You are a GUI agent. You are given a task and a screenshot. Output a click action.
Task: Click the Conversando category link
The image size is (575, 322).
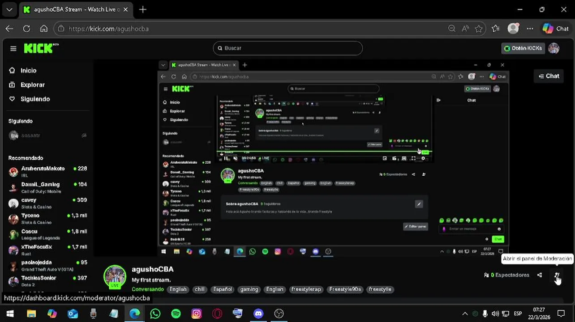(x=148, y=289)
